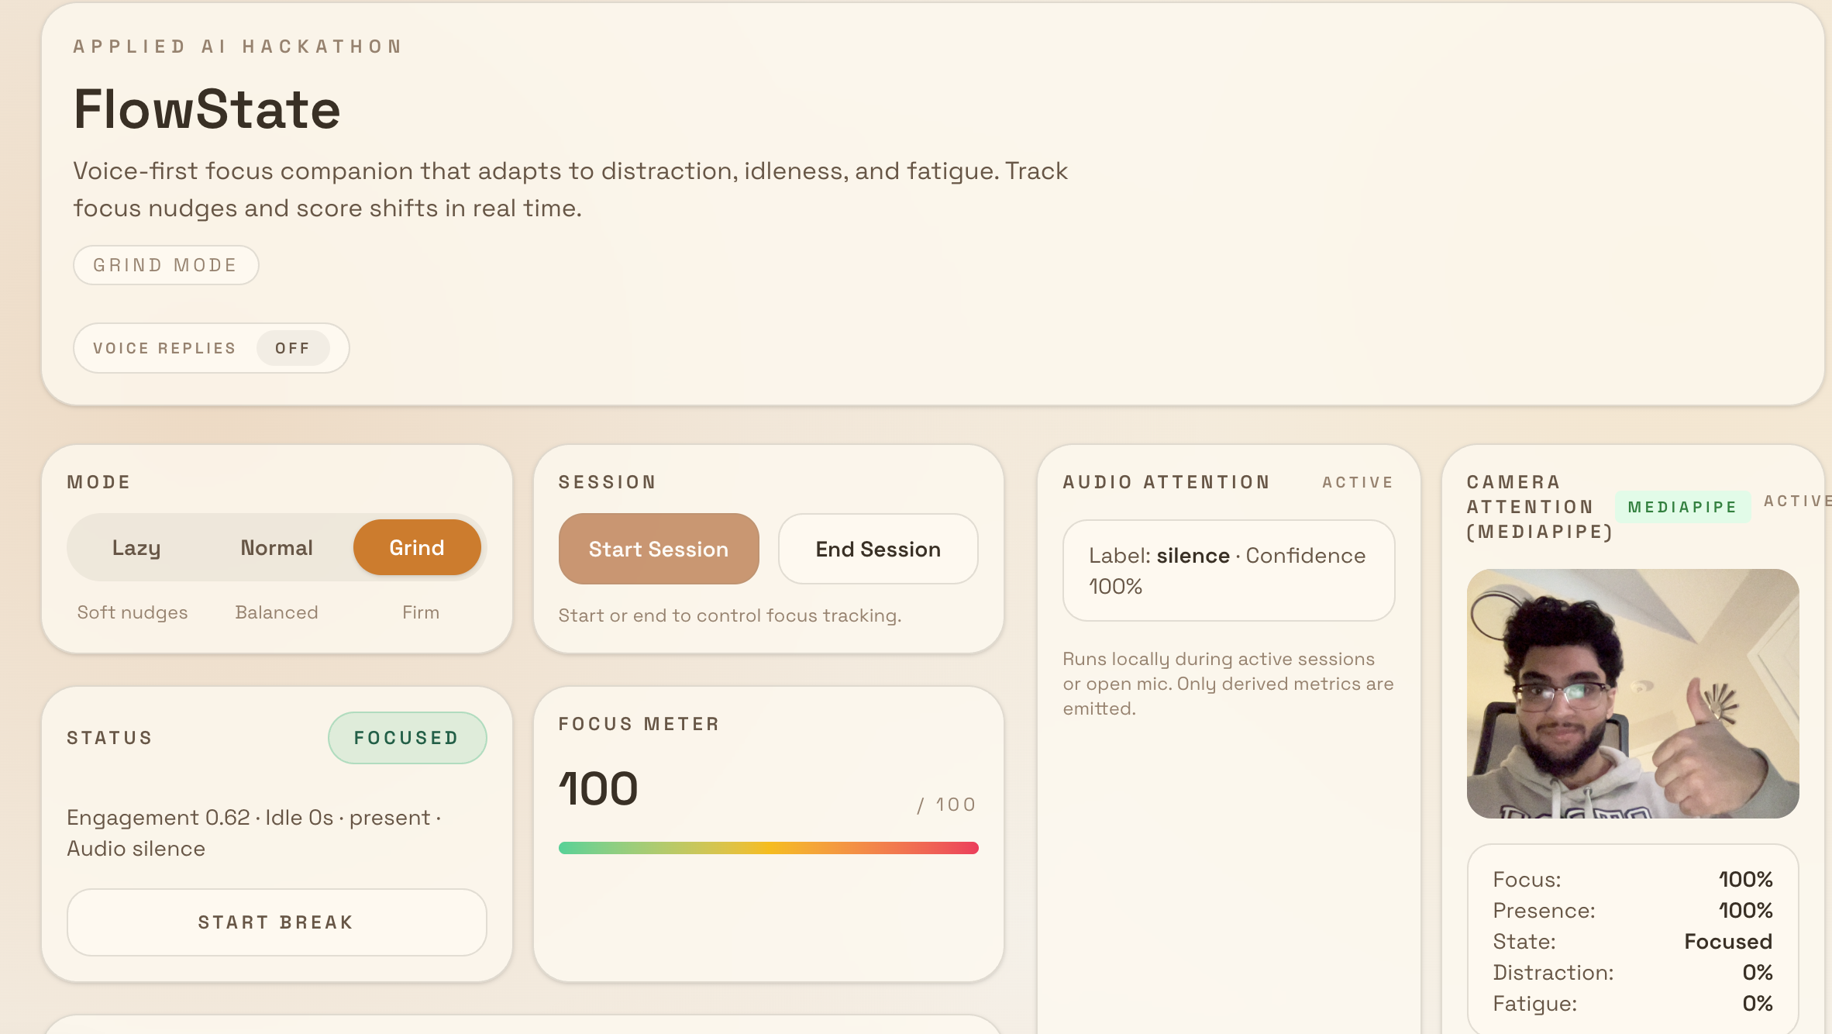Viewport: 1832px width, 1034px height.
Task: Click the focus meter gradient bar
Action: tap(768, 848)
